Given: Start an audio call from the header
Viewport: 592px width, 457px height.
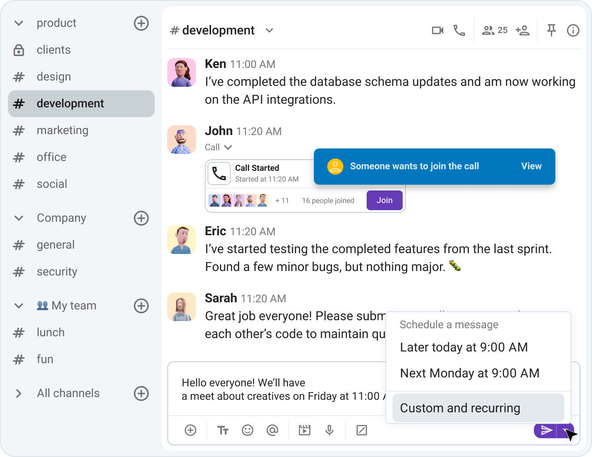Looking at the screenshot, I should click(460, 30).
